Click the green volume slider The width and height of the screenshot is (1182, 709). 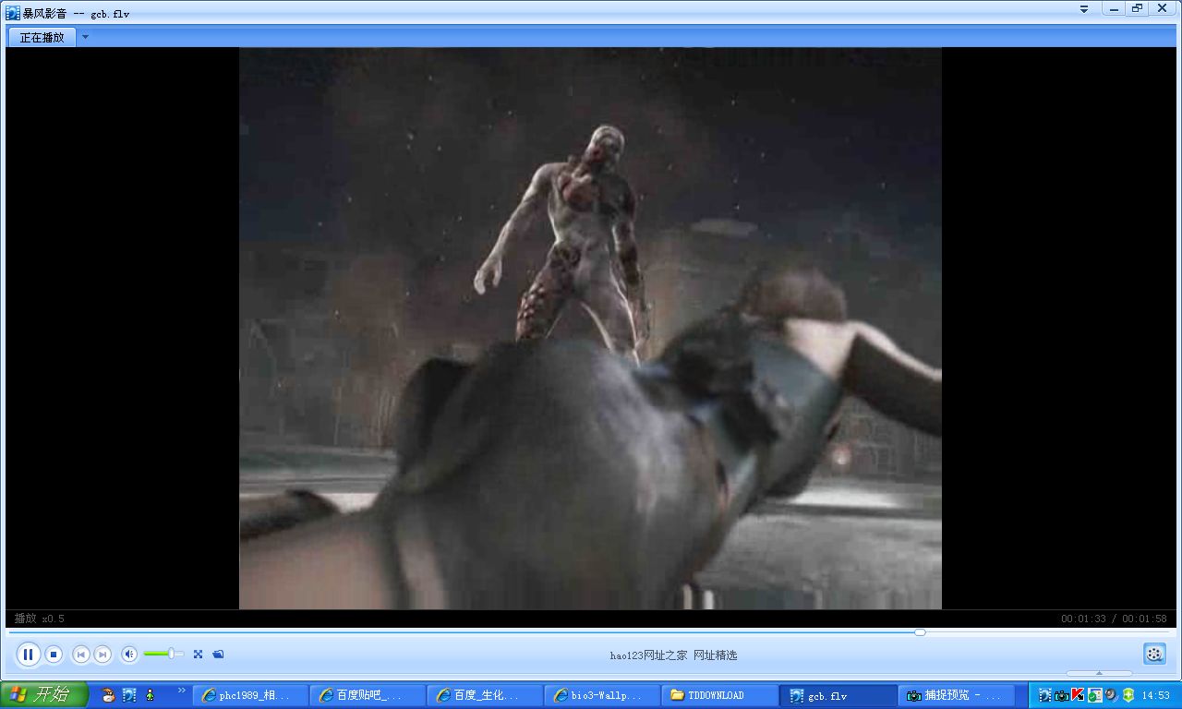coord(163,654)
